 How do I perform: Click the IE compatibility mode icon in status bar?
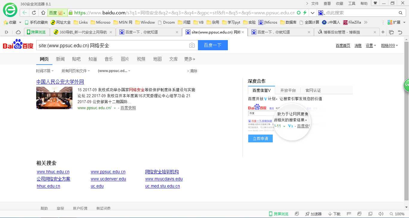click(359, 214)
